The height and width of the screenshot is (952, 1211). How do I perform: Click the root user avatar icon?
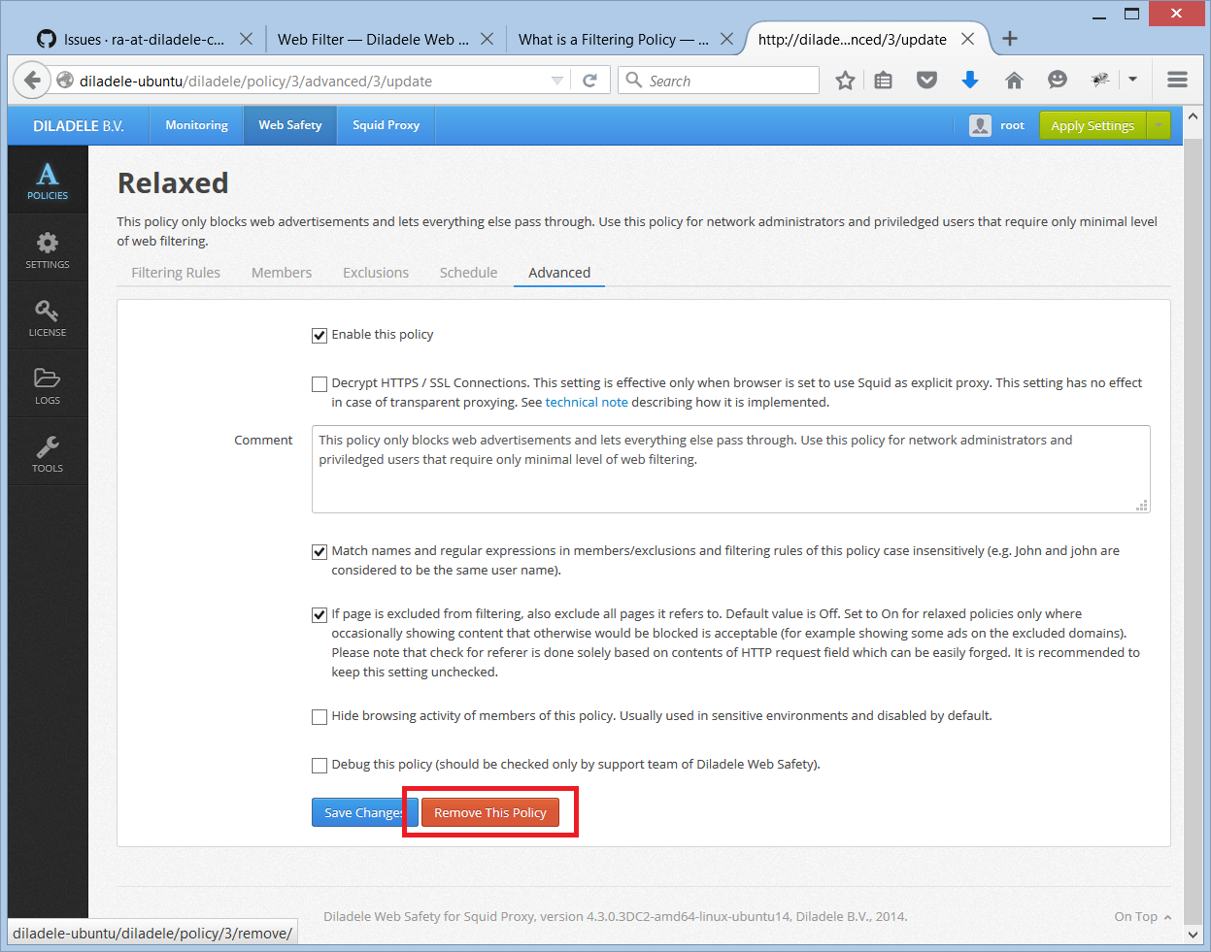(980, 125)
